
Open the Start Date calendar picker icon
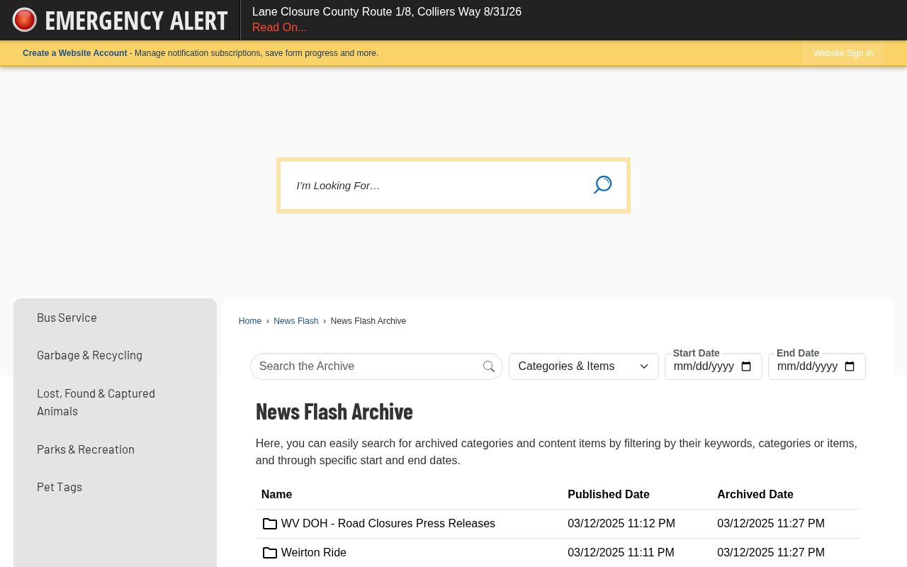tap(746, 366)
